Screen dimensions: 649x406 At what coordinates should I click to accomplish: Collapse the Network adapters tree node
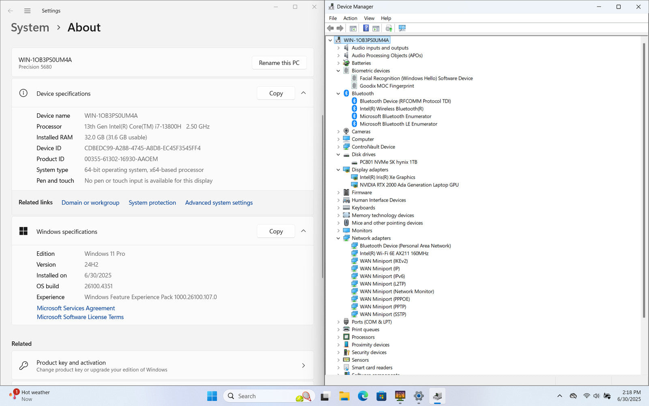pos(338,238)
